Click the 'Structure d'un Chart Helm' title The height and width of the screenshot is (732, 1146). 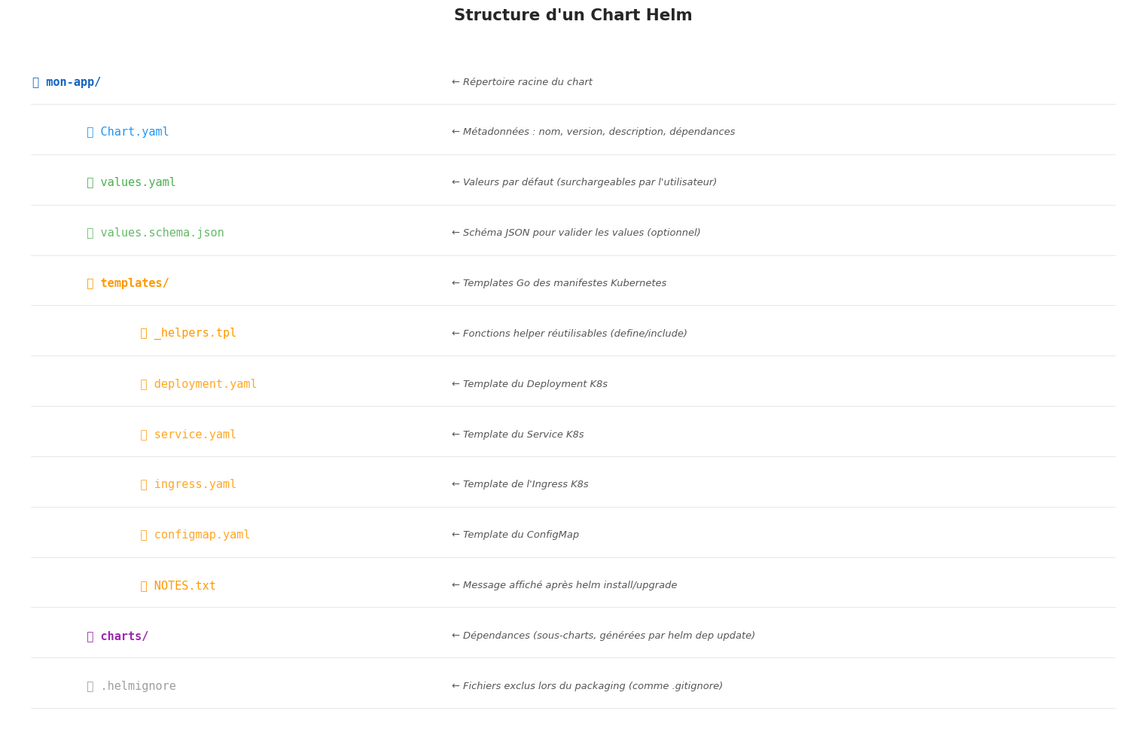coord(573,16)
